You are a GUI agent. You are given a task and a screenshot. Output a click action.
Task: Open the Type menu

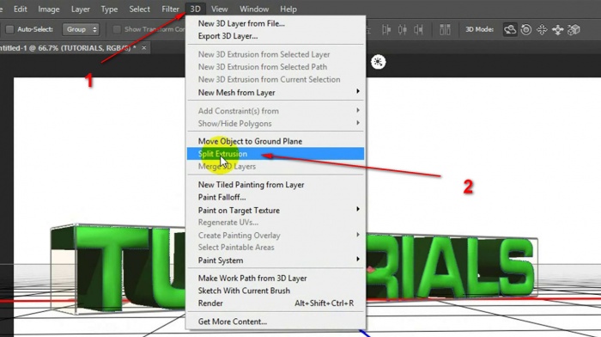tap(109, 9)
